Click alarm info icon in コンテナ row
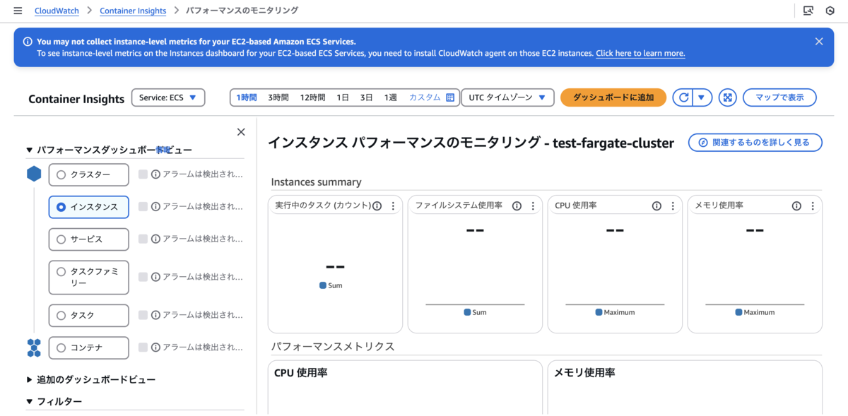This screenshot has height=416, width=848. [x=155, y=347]
